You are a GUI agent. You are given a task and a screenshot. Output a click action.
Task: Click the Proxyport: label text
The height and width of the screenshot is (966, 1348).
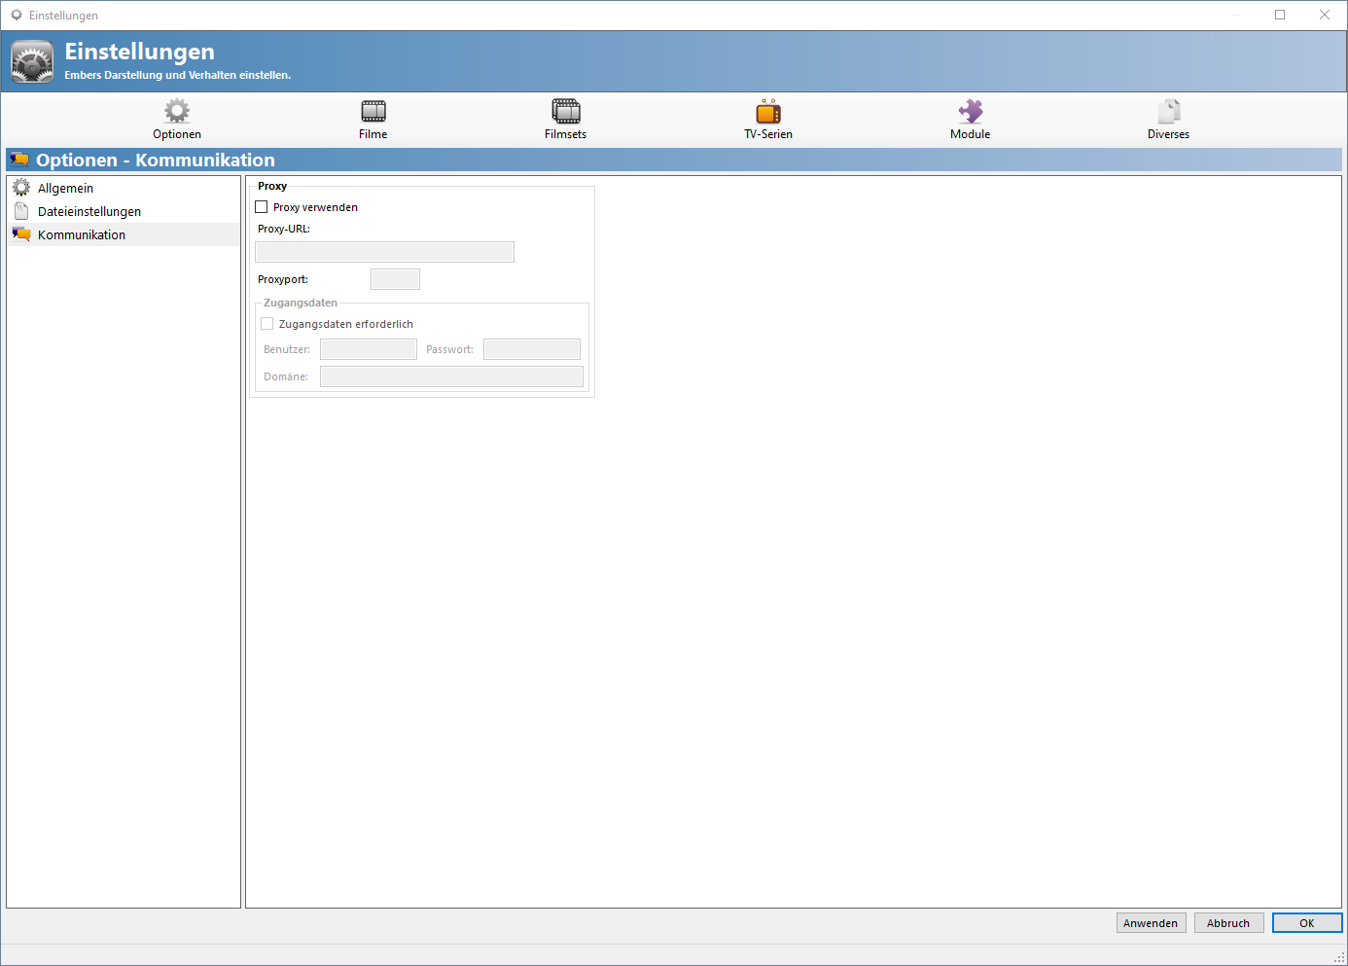(283, 279)
